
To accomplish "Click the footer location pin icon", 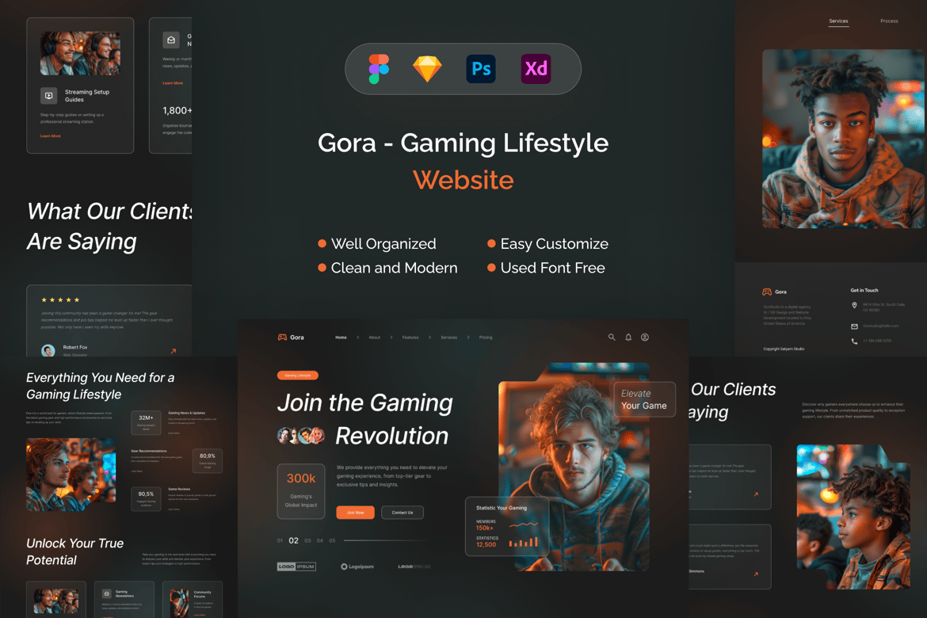I will click(854, 305).
